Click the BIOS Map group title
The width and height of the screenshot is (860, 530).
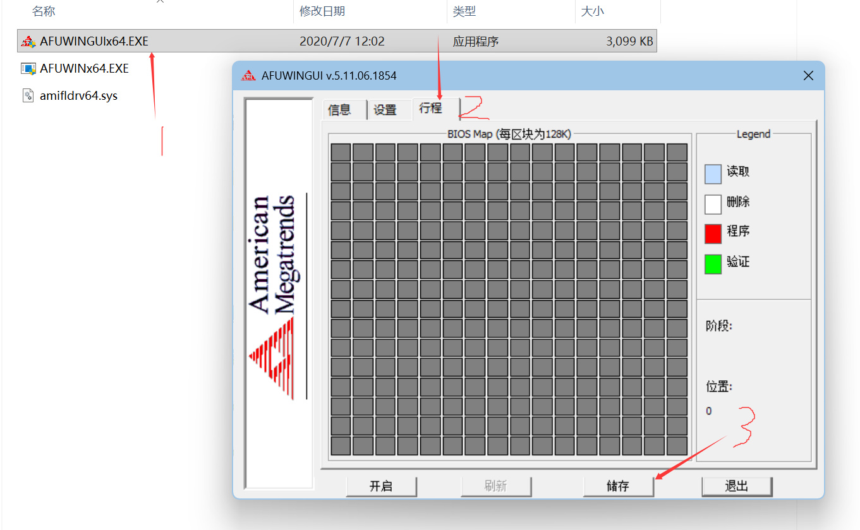[x=509, y=134]
